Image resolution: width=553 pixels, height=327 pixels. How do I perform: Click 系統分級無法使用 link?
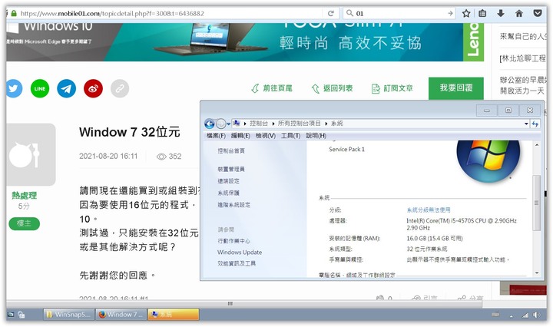point(429,210)
